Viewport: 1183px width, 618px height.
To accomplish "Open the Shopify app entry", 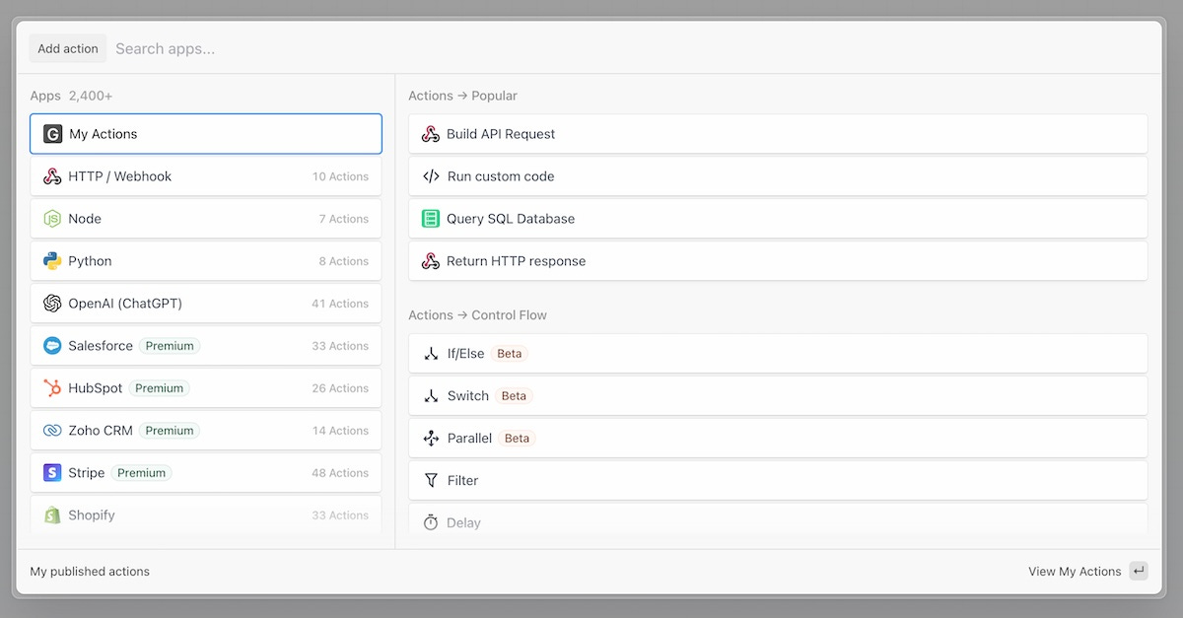I will (x=206, y=515).
